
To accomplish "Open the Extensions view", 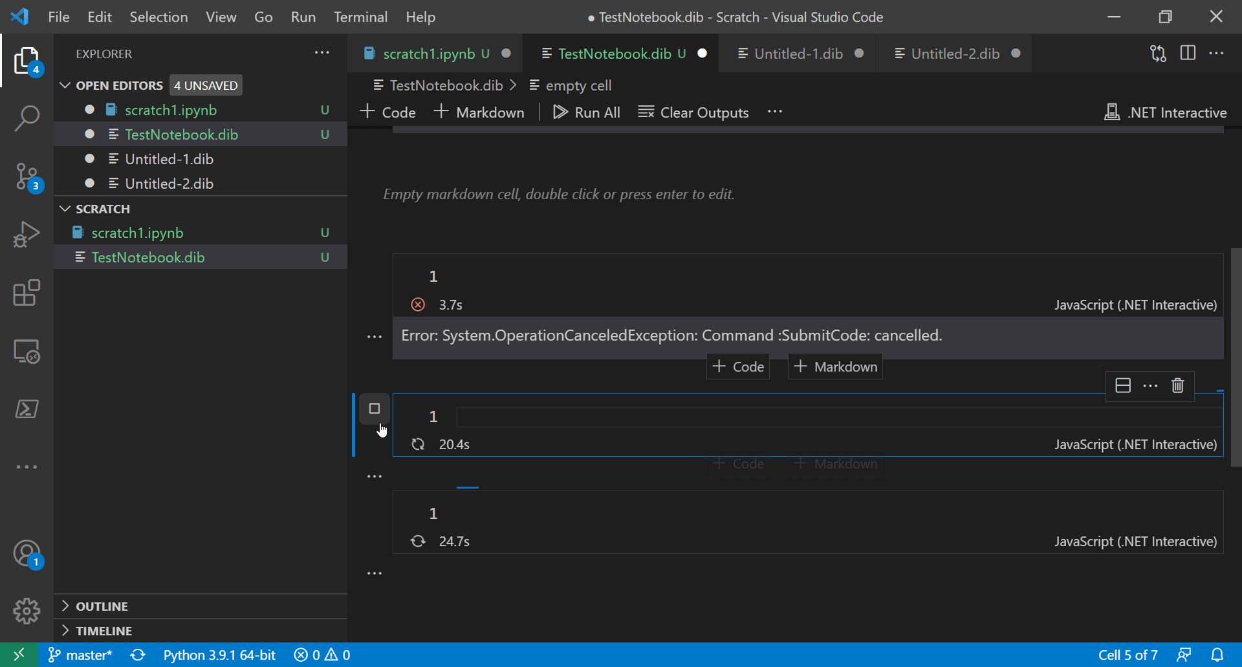I will pos(27,293).
